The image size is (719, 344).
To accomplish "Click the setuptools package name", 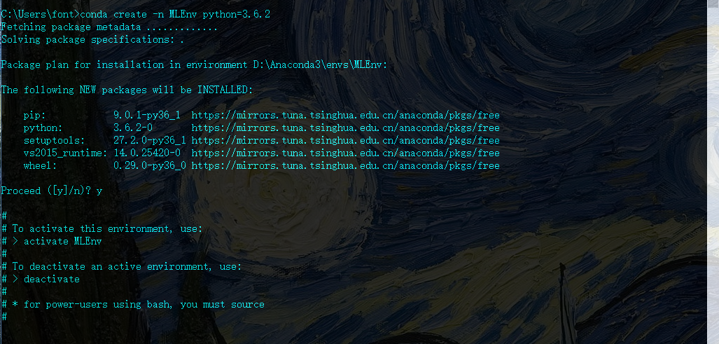I will [x=54, y=141].
